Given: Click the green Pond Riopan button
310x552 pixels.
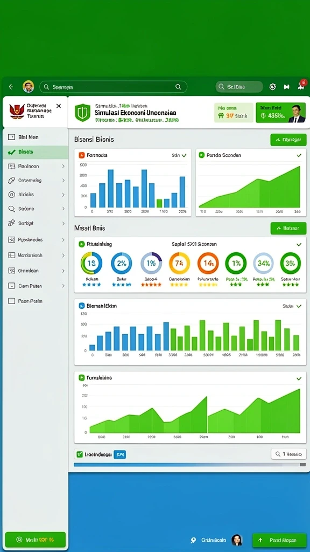Looking at the screenshot, I should [x=279, y=540].
